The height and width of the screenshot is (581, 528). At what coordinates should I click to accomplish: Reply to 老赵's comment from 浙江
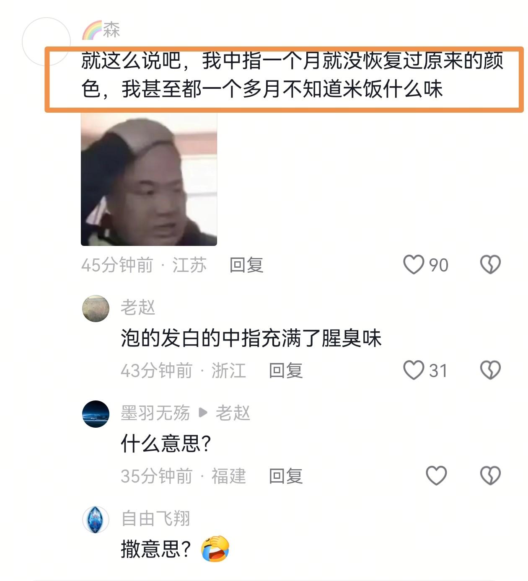point(286,371)
